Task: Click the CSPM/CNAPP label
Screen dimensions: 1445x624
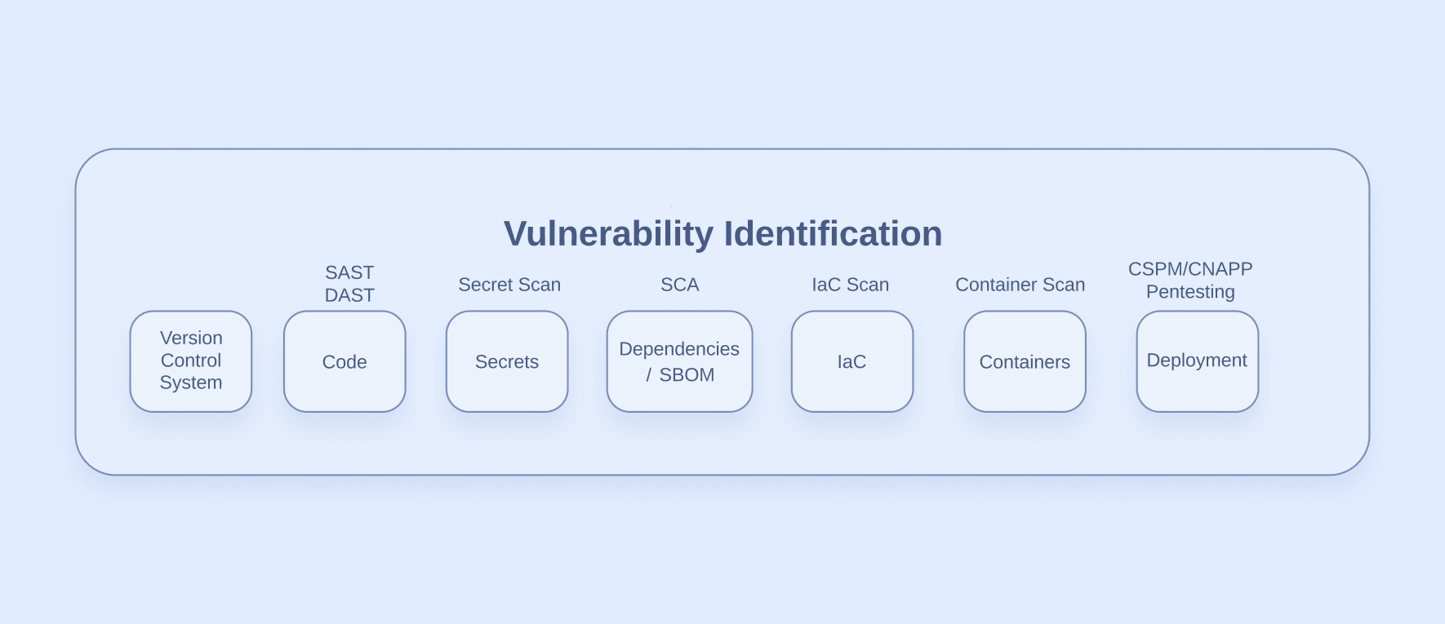Action: pyautogui.click(x=1190, y=269)
